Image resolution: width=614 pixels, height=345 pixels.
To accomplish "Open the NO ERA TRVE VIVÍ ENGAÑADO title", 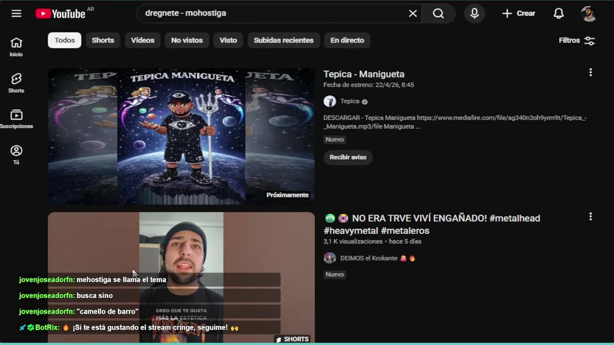I will [x=432, y=224].
